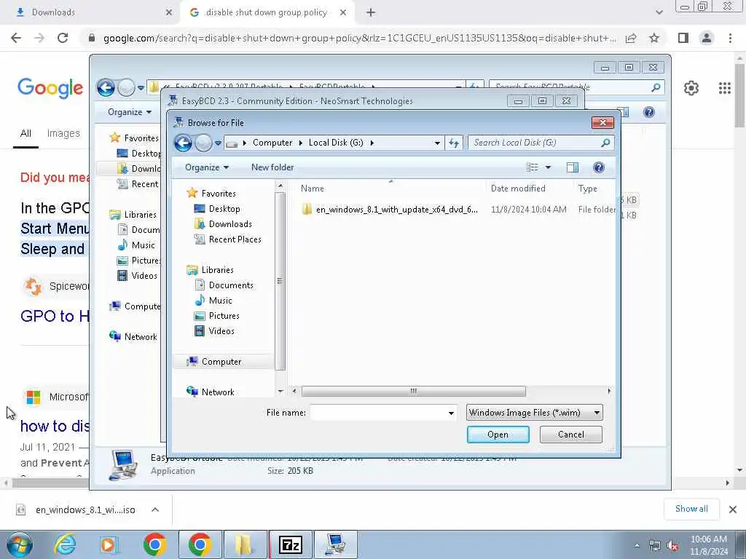Click the File name input field
This screenshot has height=559, width=746.
(379, 413)
